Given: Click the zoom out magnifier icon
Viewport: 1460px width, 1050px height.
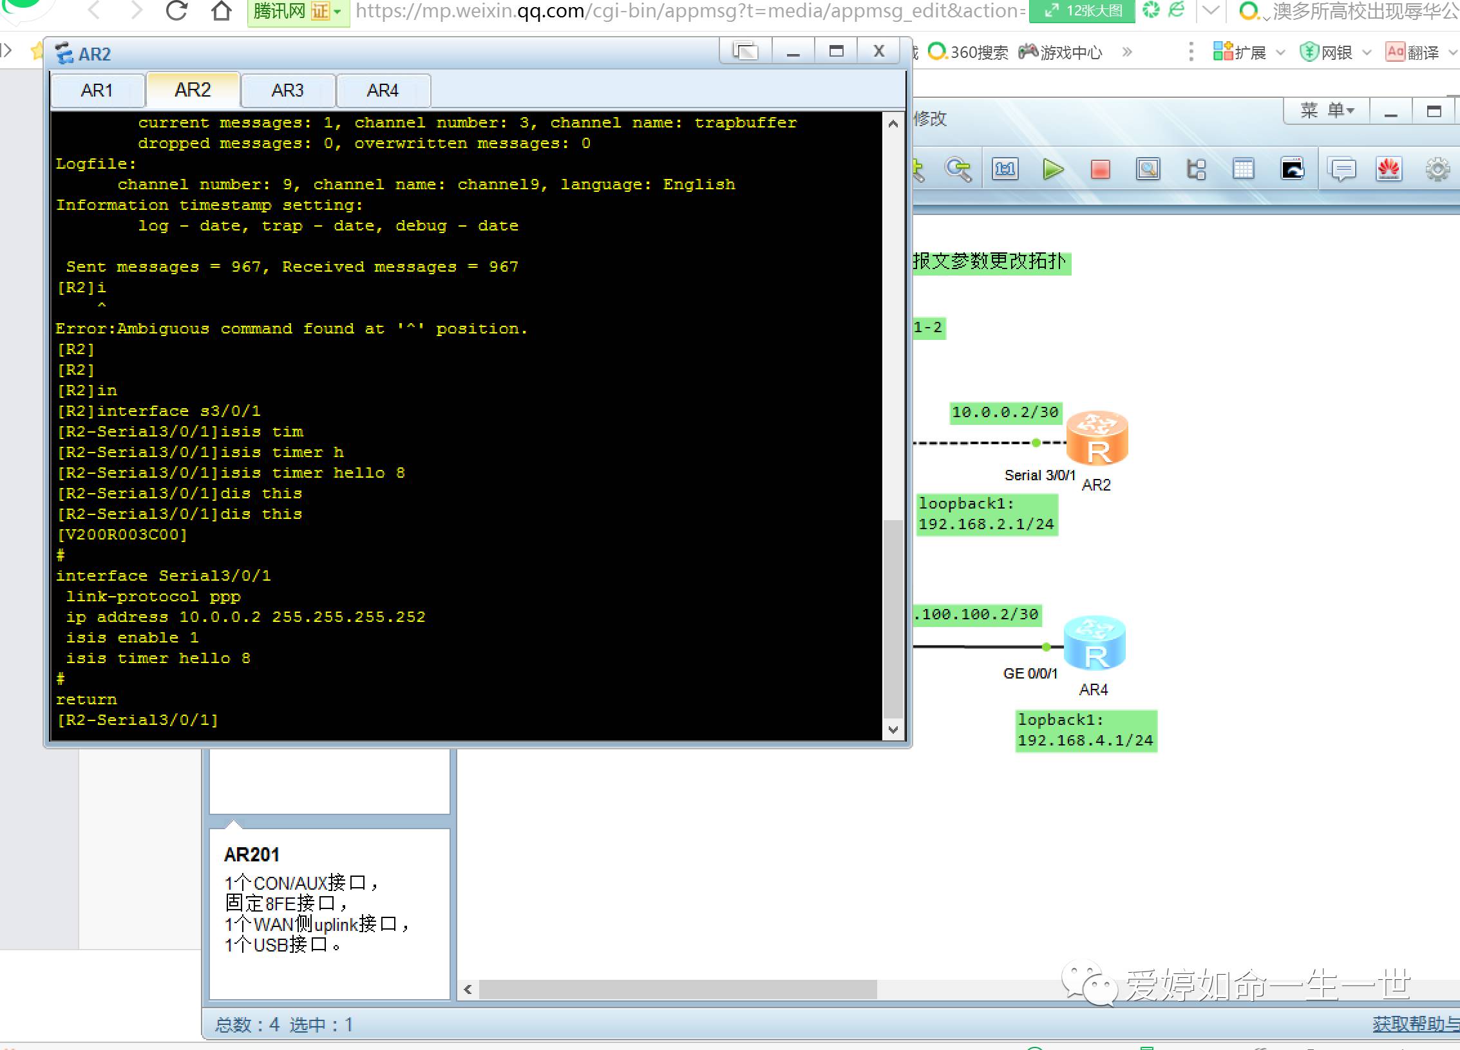Looking at the screenshot, I should pos(958,170).
